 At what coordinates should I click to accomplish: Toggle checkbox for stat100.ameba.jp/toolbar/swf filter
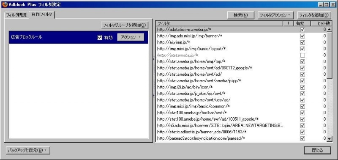click(x=303, y=113)
